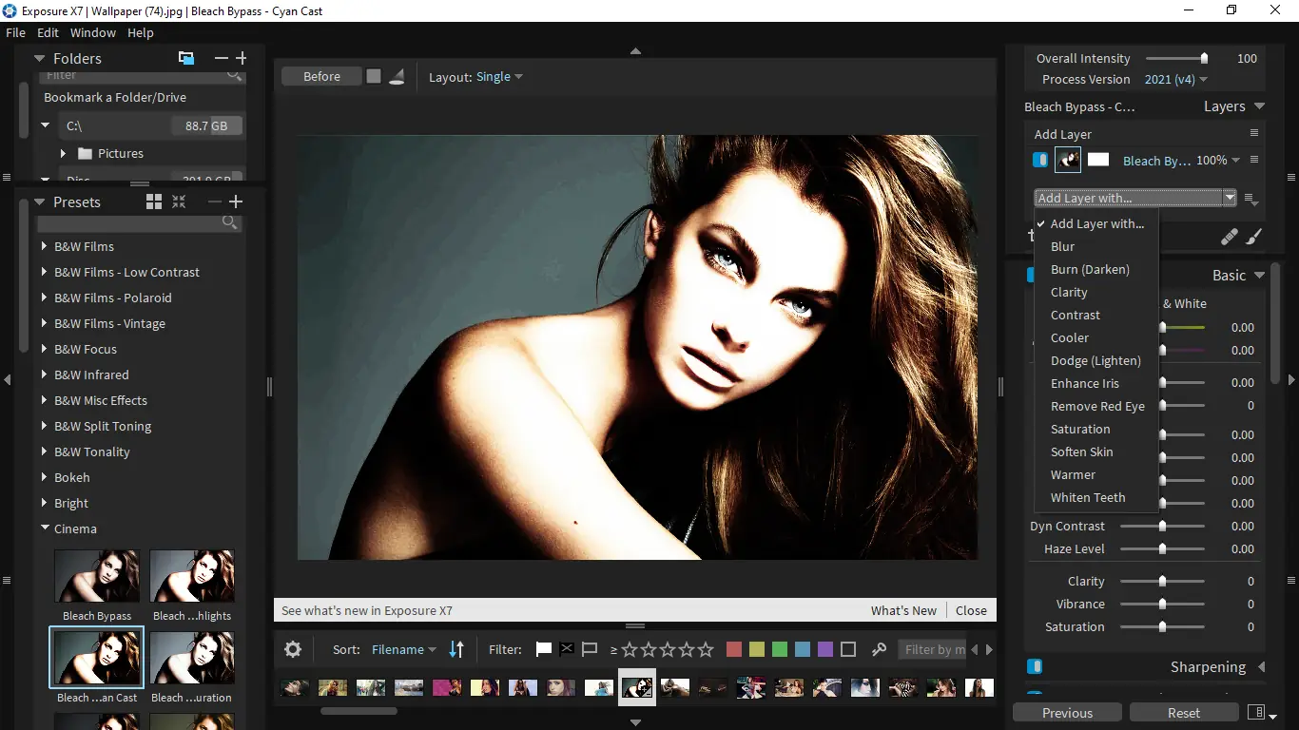
Task: Click the red color label filter swatch
Action: 734,649
